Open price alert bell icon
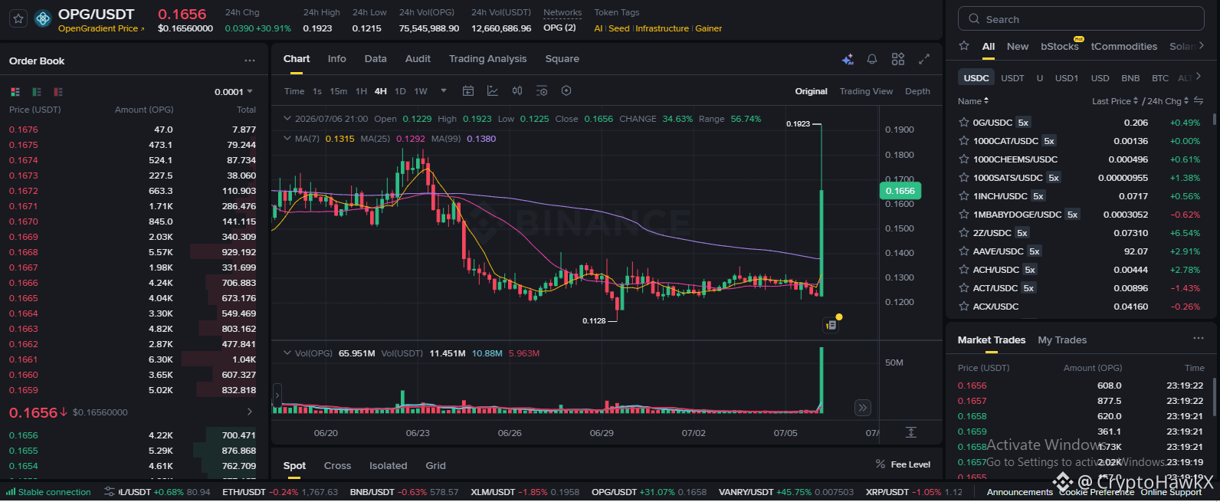Image resolution: width=1220 pixels, height=502 pixels. coord(872,59)
